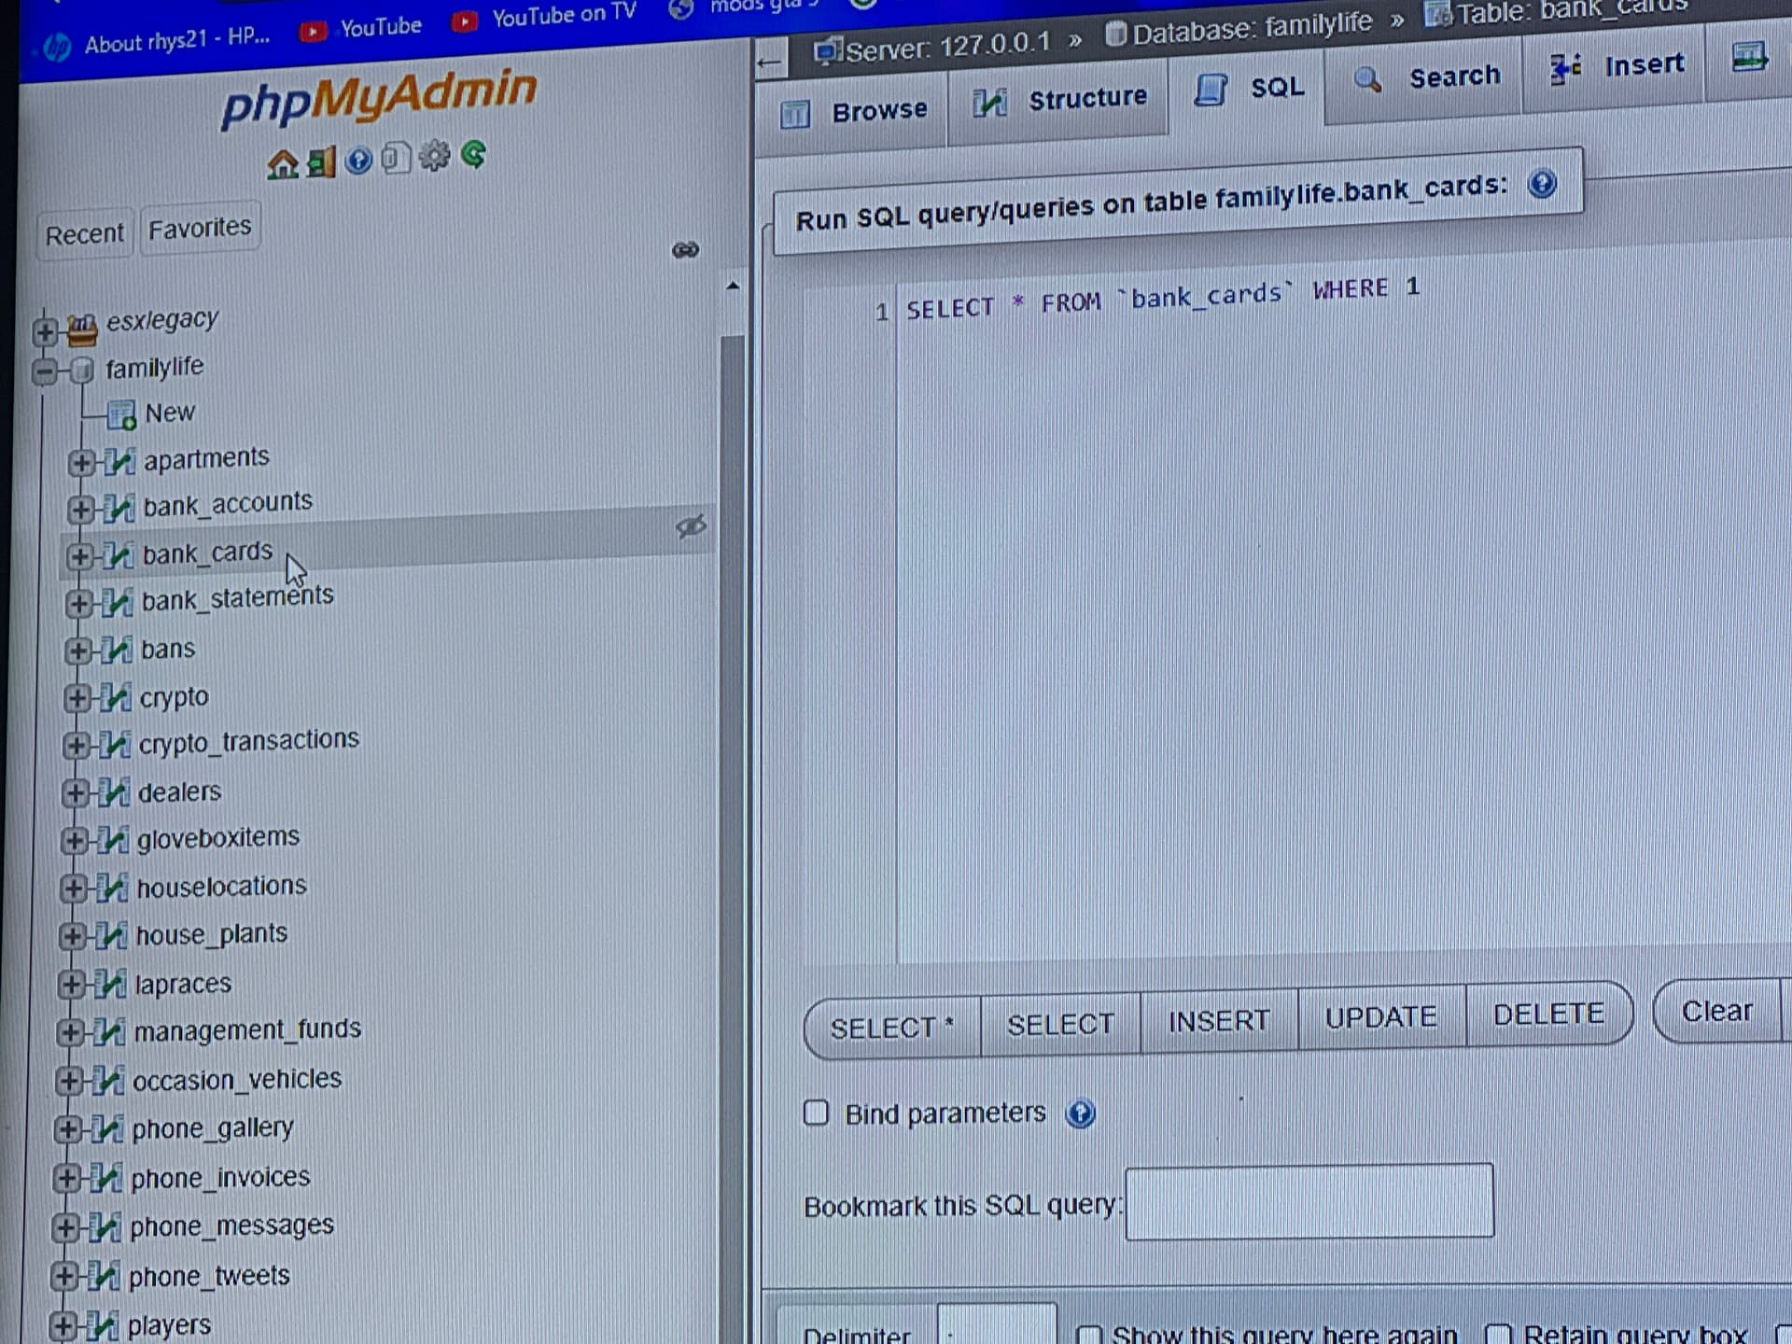Collapse the familylife database tree

click(x=44, y=371)
